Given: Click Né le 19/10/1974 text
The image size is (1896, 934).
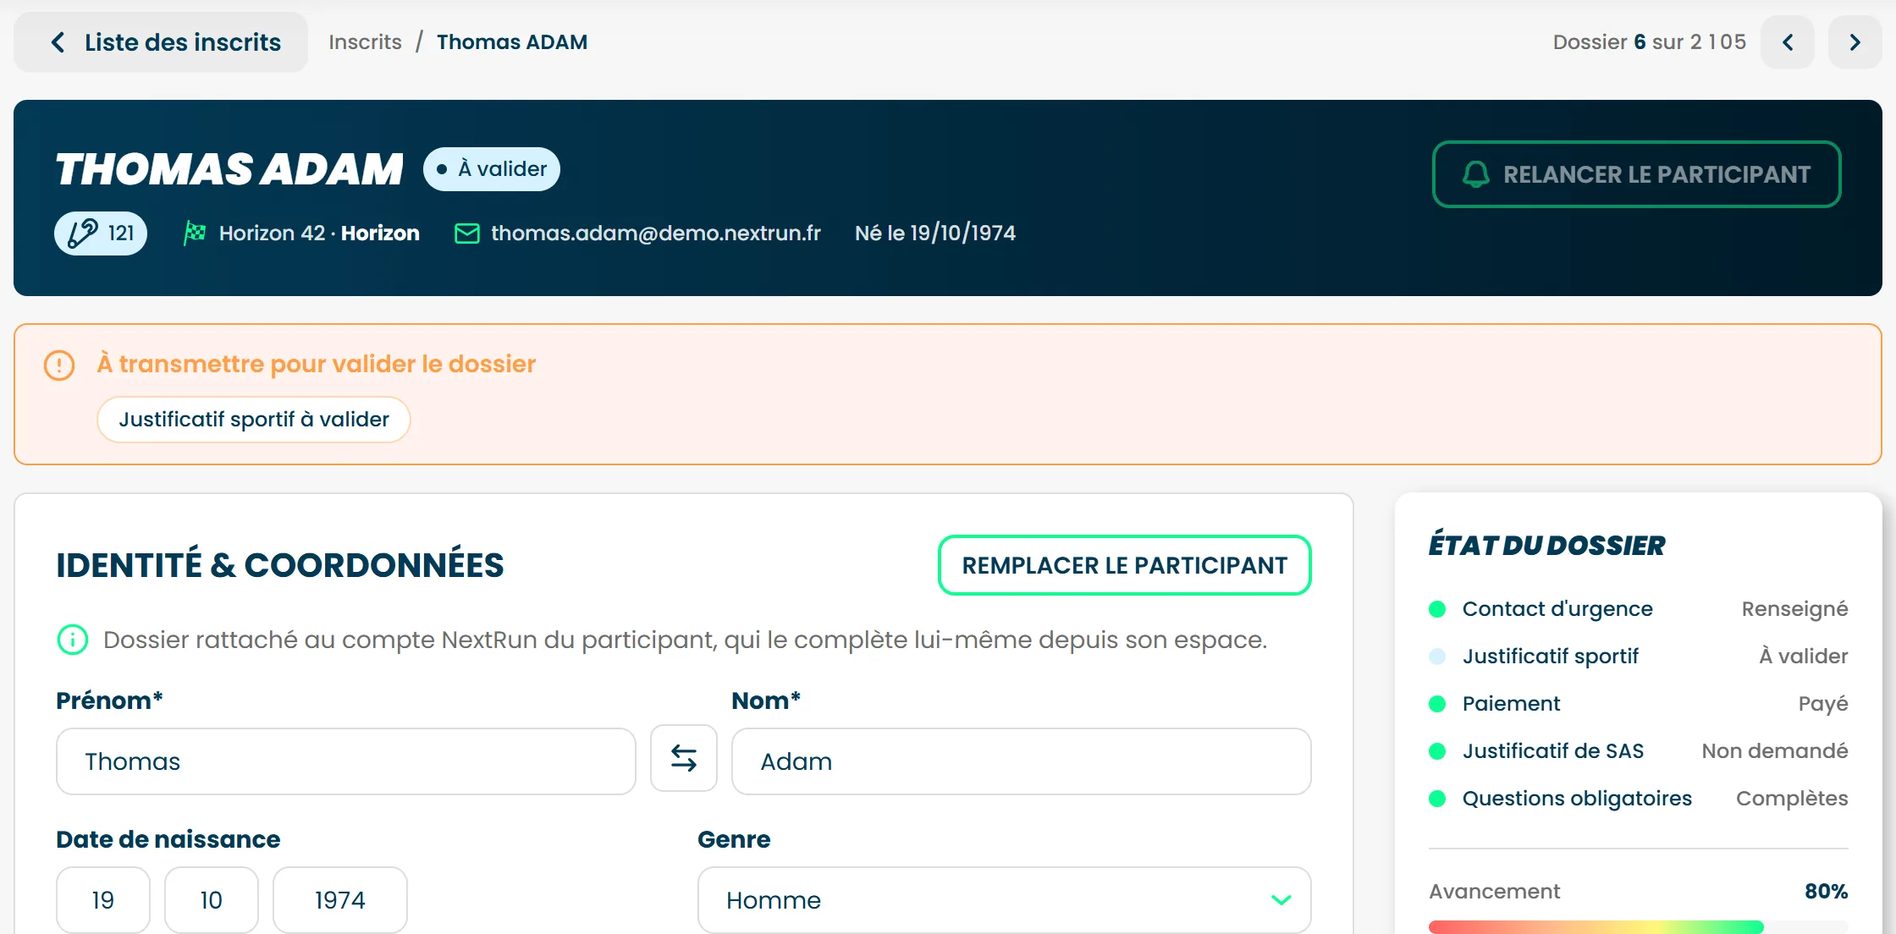Looking at the screenshot, I should (935, 233).
